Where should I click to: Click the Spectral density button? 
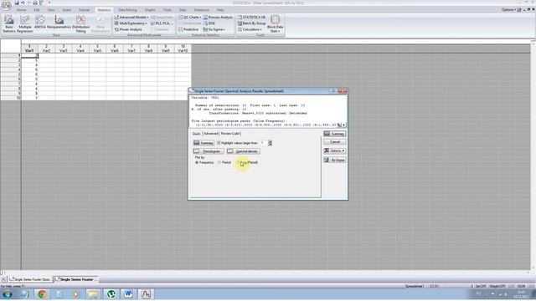pyautogui.click(x=243, y=151)
